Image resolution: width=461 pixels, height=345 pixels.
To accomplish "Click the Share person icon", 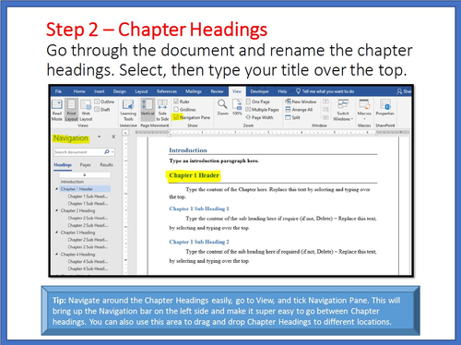I will pyautogui.click(x=399, y=91).
